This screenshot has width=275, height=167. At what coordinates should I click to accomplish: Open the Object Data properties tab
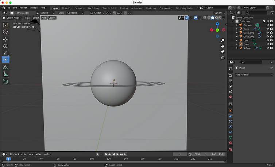(x=231, y=137)
